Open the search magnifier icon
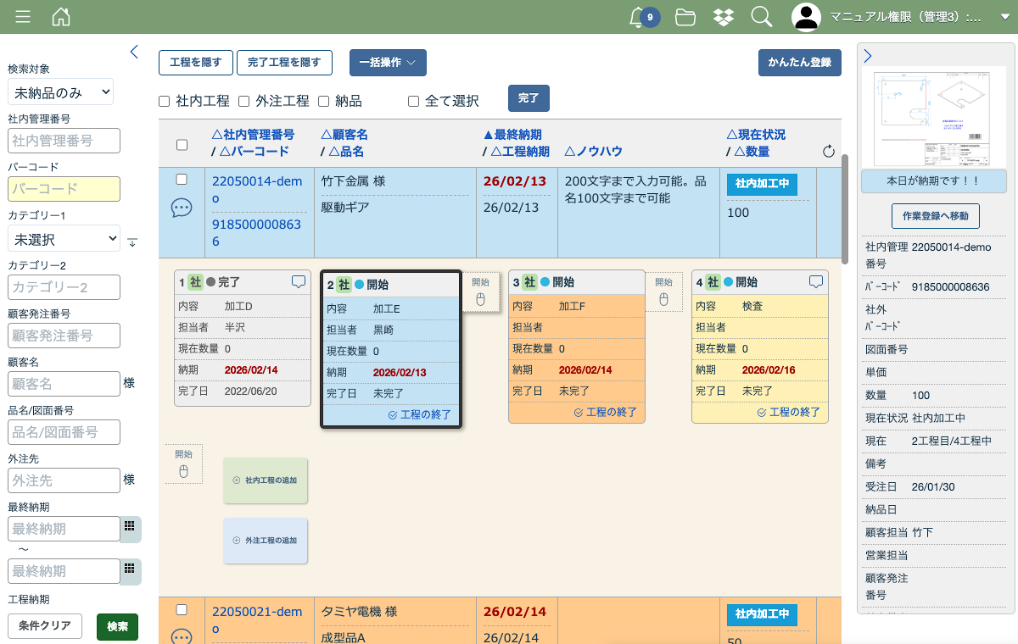 click(762, 17)
